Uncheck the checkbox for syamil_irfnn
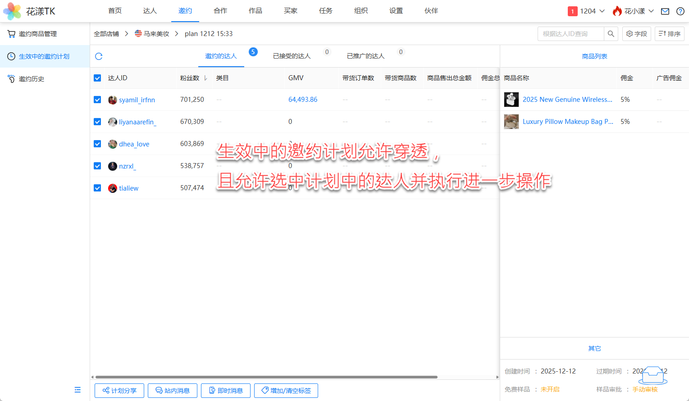Viewport: 689px width, 401px height. point(97,100)
